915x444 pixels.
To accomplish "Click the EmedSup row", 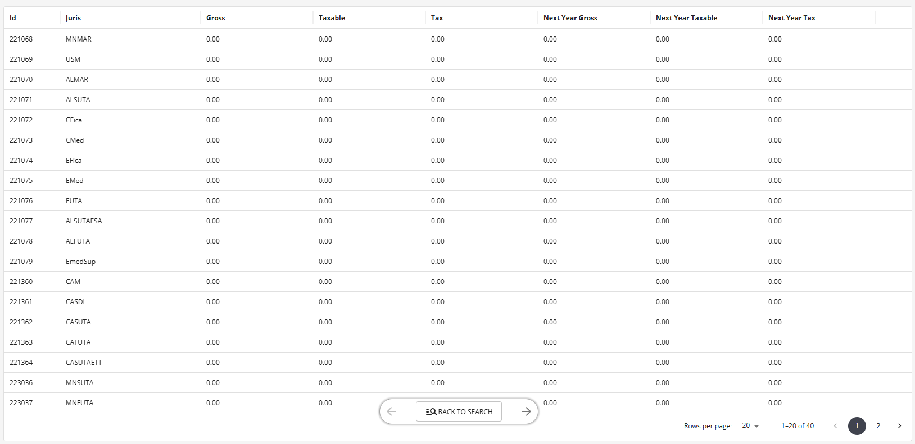I will [80, 262].
